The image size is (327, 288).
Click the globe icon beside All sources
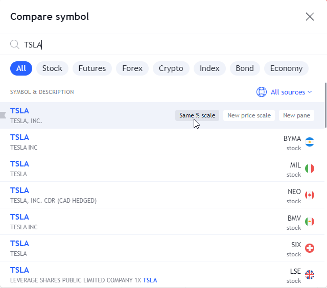click(x=261, y=92)
